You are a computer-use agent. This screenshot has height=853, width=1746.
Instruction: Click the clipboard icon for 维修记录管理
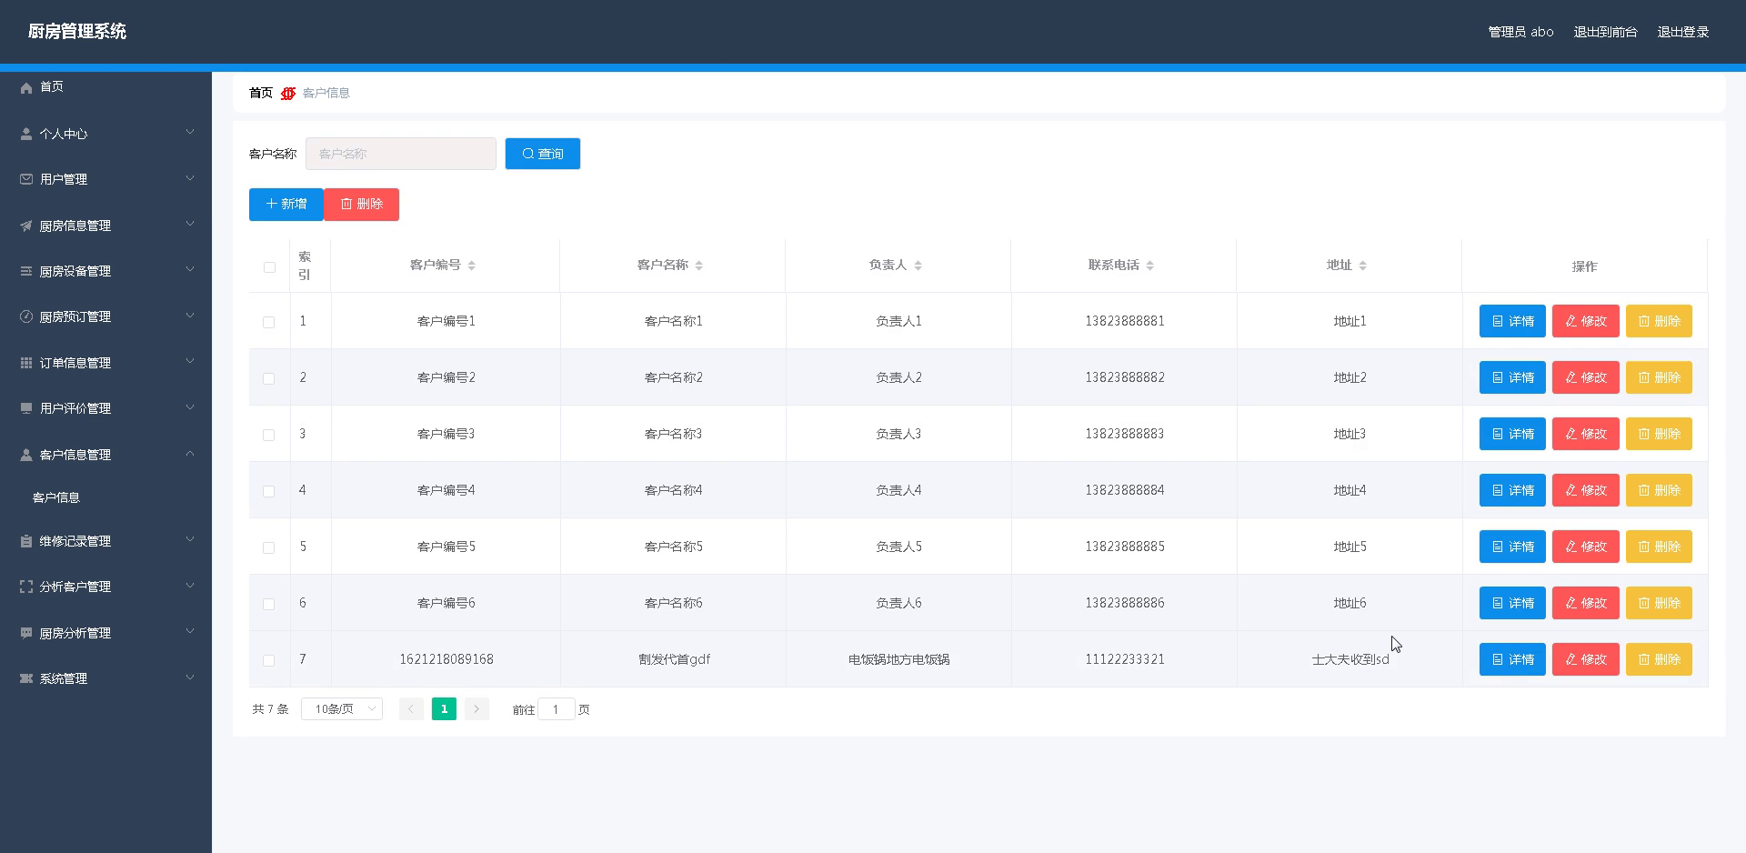tap(26, 541)
